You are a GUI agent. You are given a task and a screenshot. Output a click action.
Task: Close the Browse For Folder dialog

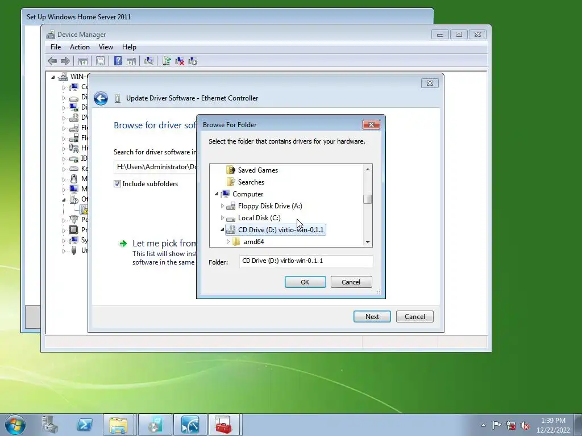point(371,124)
